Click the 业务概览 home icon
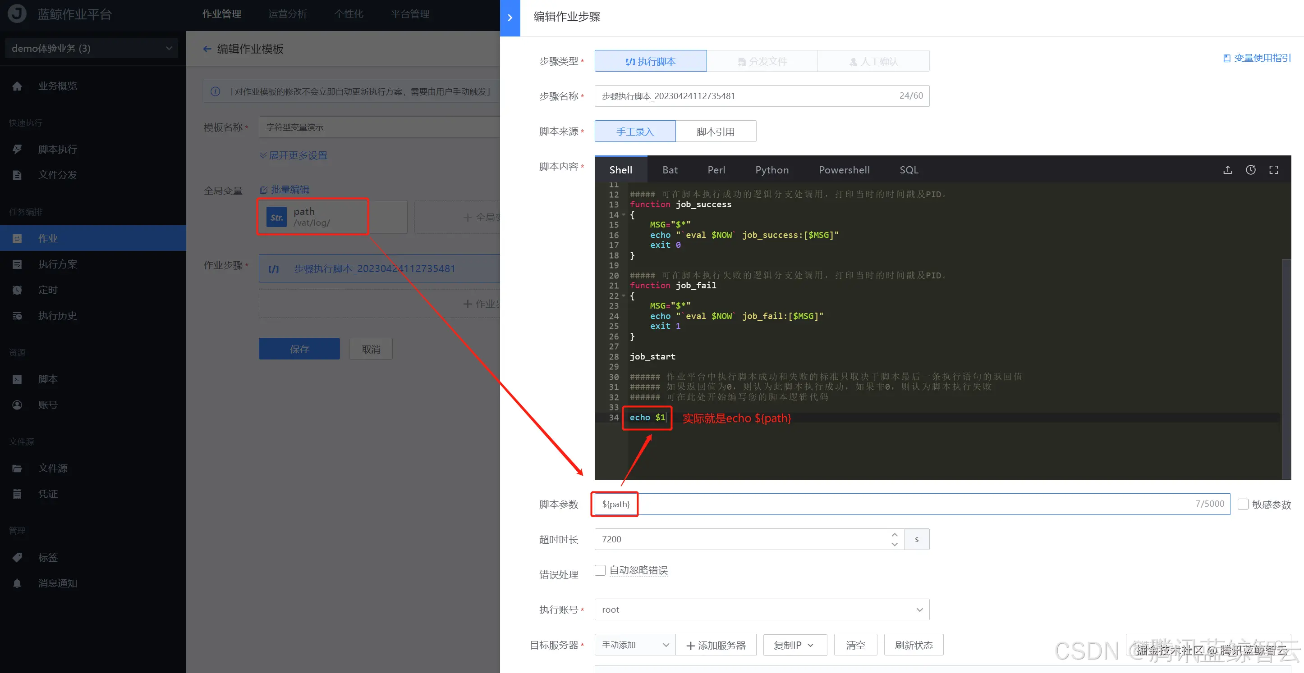This screenshot has height=673, width=1304. point(17,86)
